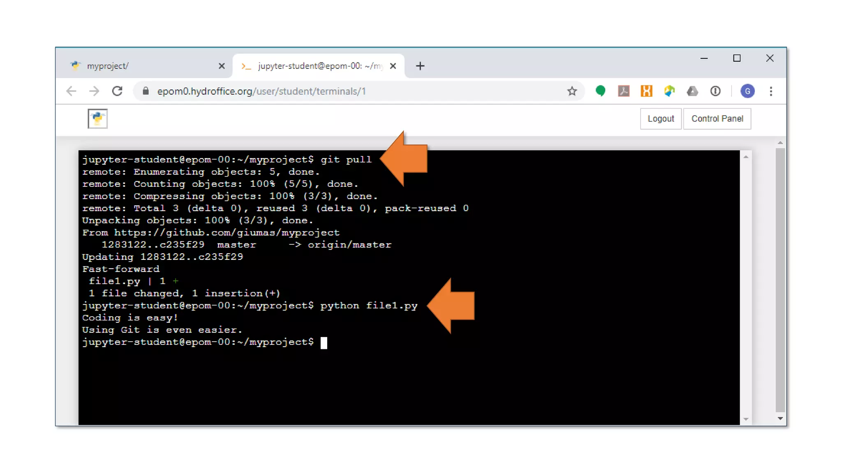Open the G profile avatar
The image size is (842, 473).
pyautogui.click(x=747, y=91)
